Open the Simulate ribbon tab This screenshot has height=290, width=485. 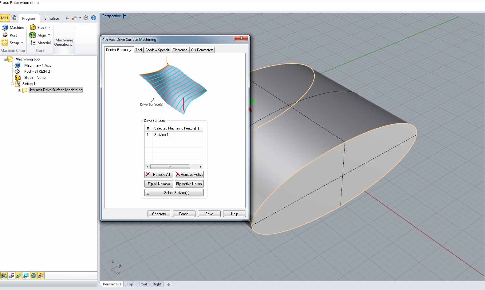(51, 18)
